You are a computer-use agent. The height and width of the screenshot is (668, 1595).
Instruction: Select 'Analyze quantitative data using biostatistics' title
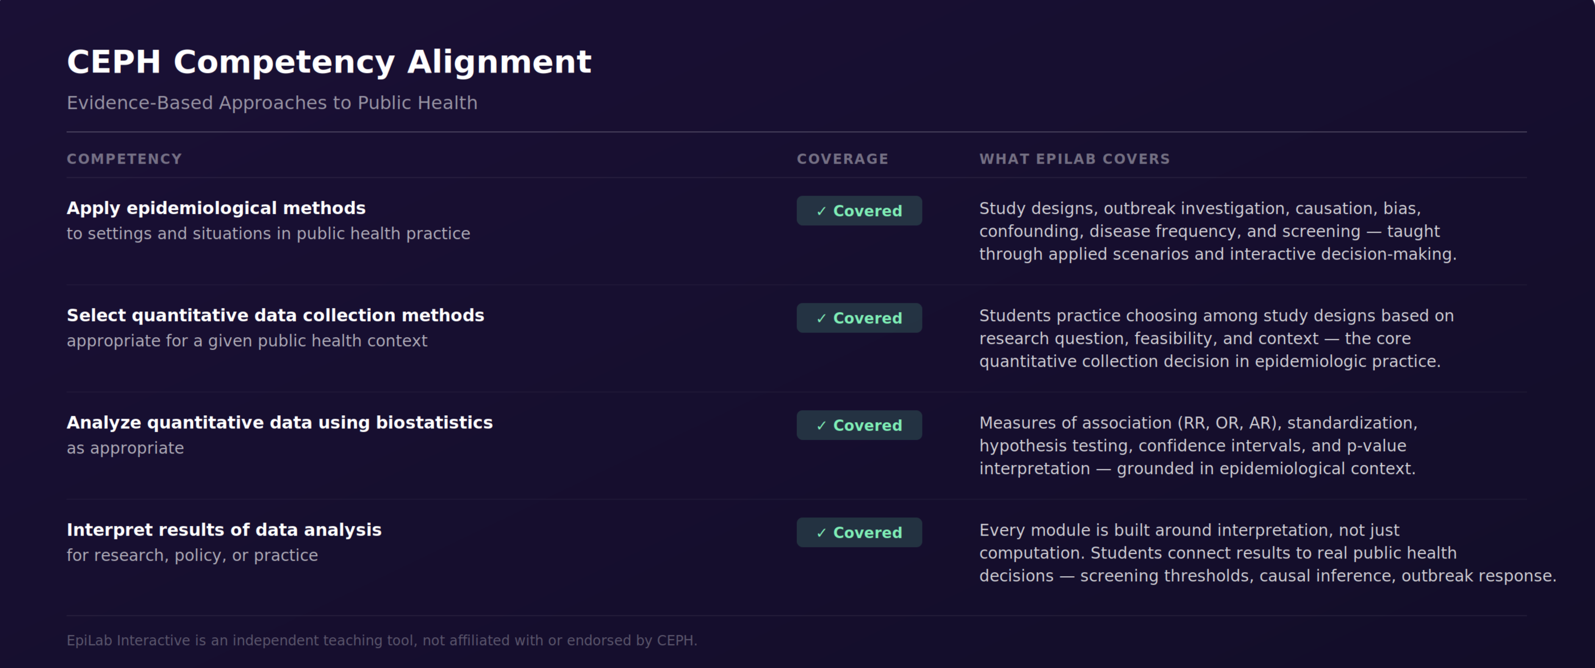tap(280, 422)
